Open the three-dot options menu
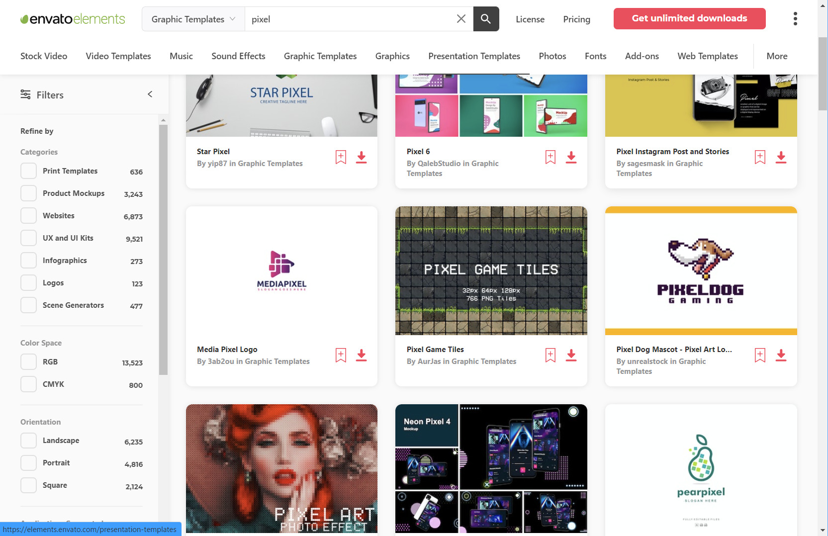The image size is (828, 536). pos(795,19)
